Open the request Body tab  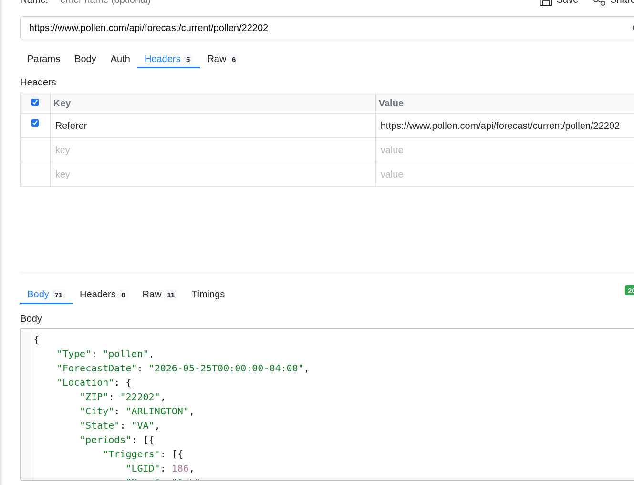click(x=85, y=59)
